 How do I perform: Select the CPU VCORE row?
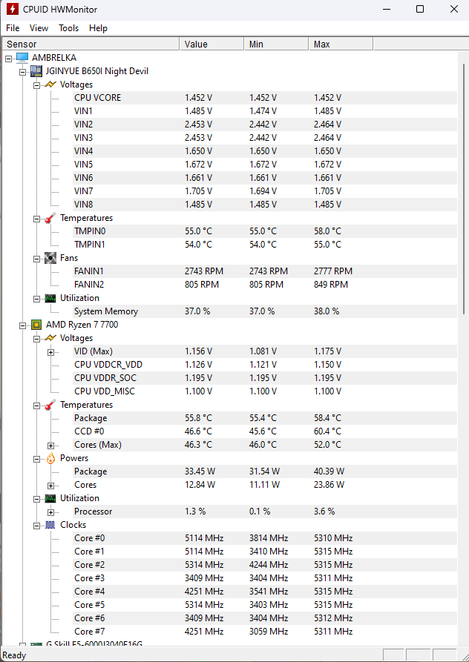tap(265, 98)
